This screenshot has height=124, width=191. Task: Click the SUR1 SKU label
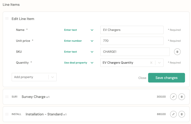15,97
